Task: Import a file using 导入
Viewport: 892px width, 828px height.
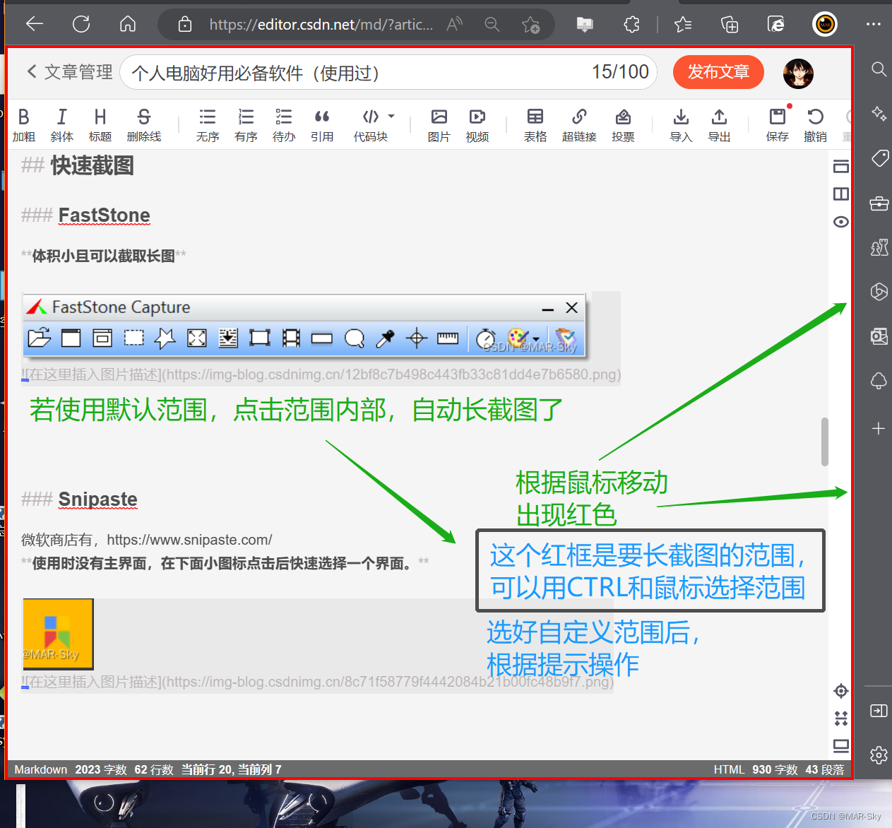Action: point(681,125)
